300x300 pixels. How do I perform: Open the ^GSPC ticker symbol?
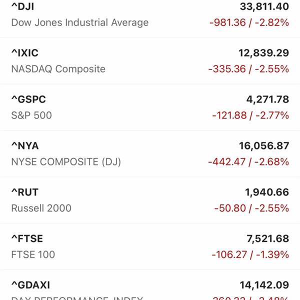28,99
